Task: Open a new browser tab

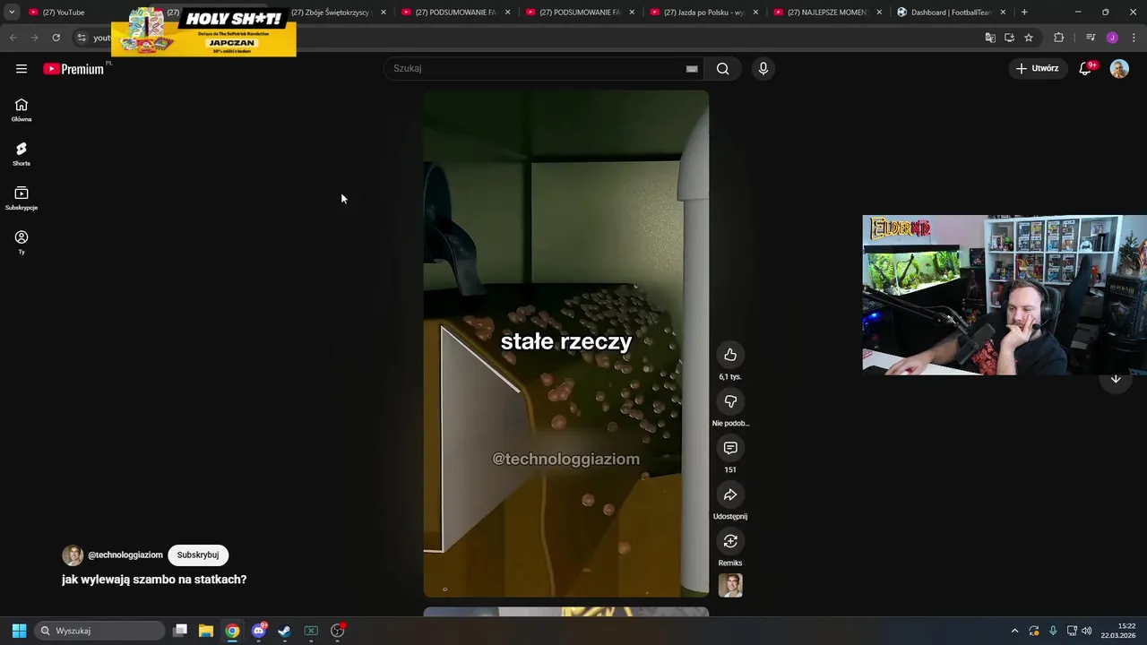Action: (1024, 13)
